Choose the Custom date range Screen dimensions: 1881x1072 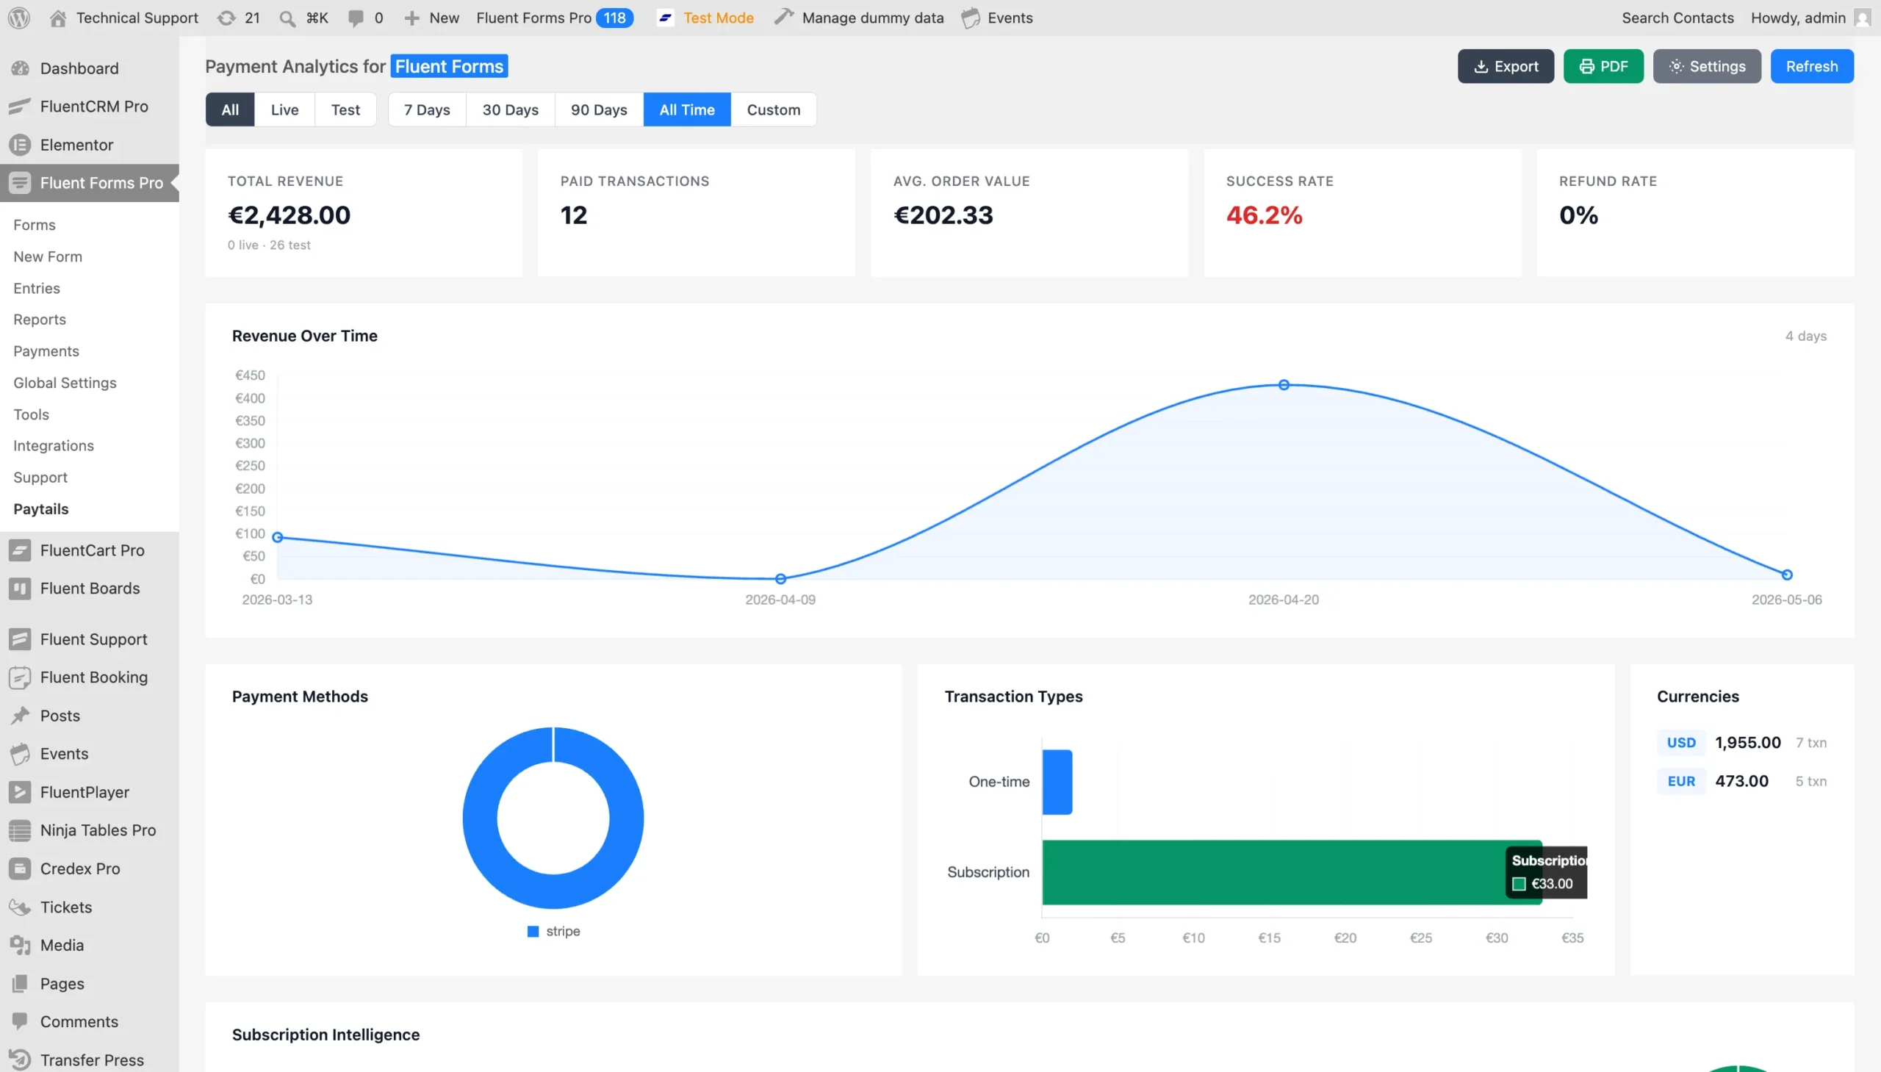pyautogui.click(x=773, y=109)
